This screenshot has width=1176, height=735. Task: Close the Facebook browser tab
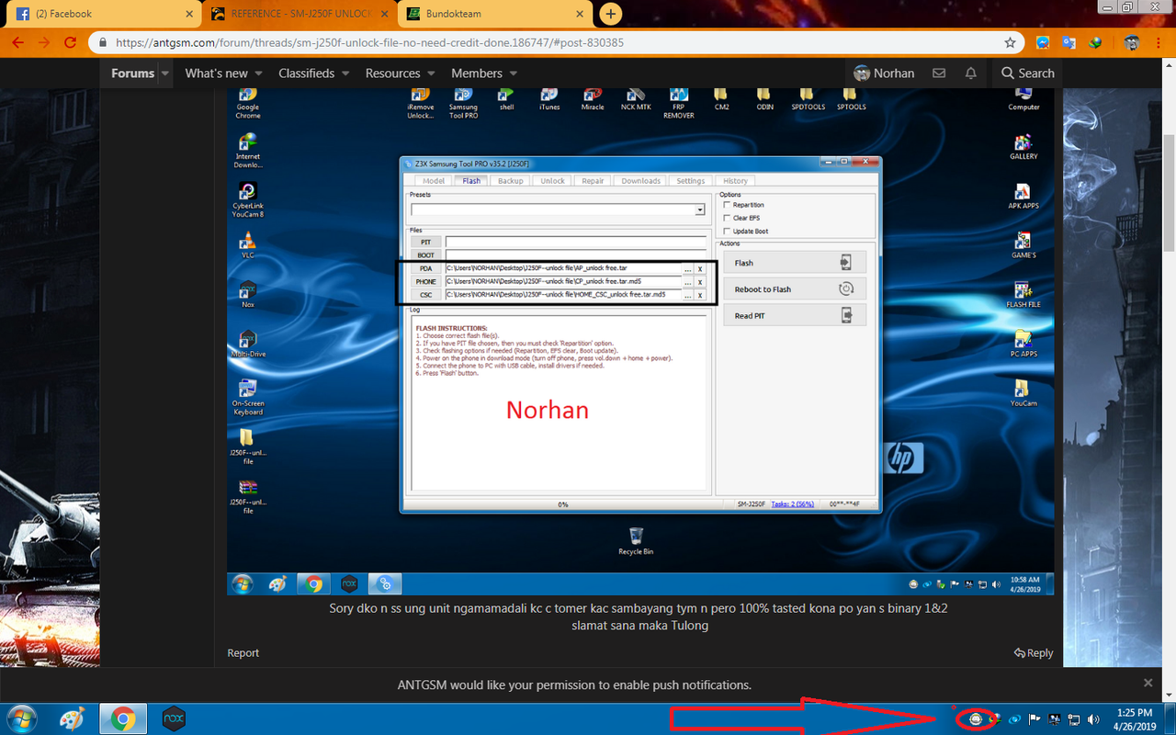click(x=189, y=14)
